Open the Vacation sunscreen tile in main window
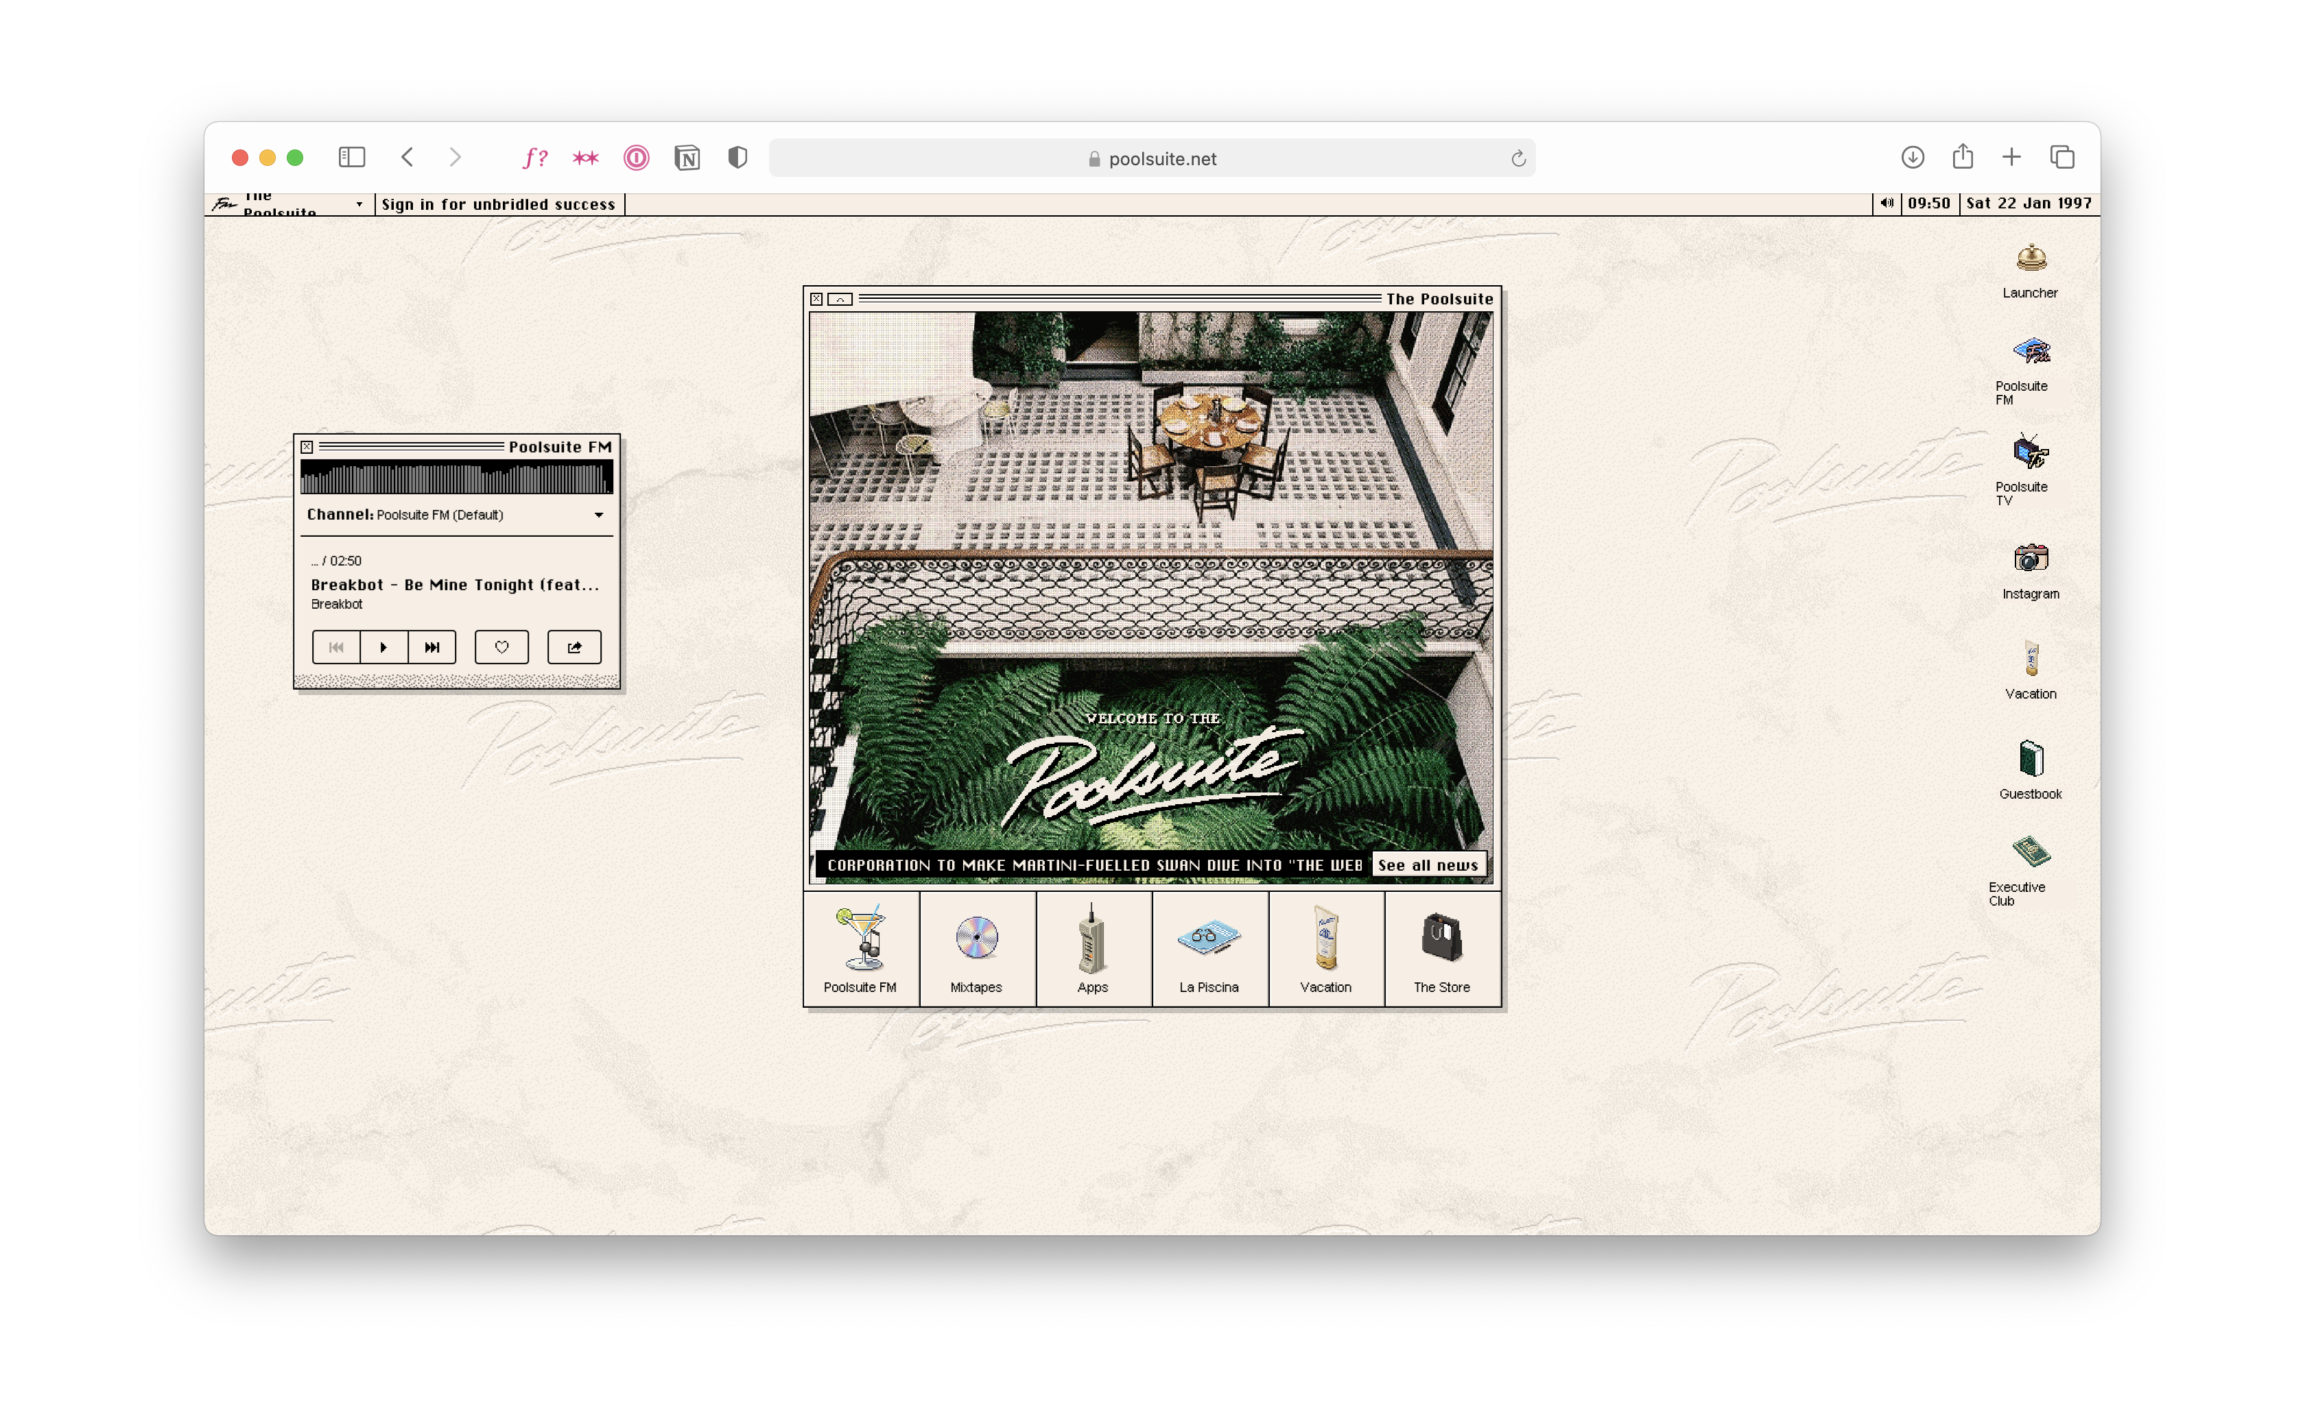Image resolution: width=2305 pixels, height=1404 pixels. pos(1325,949)
